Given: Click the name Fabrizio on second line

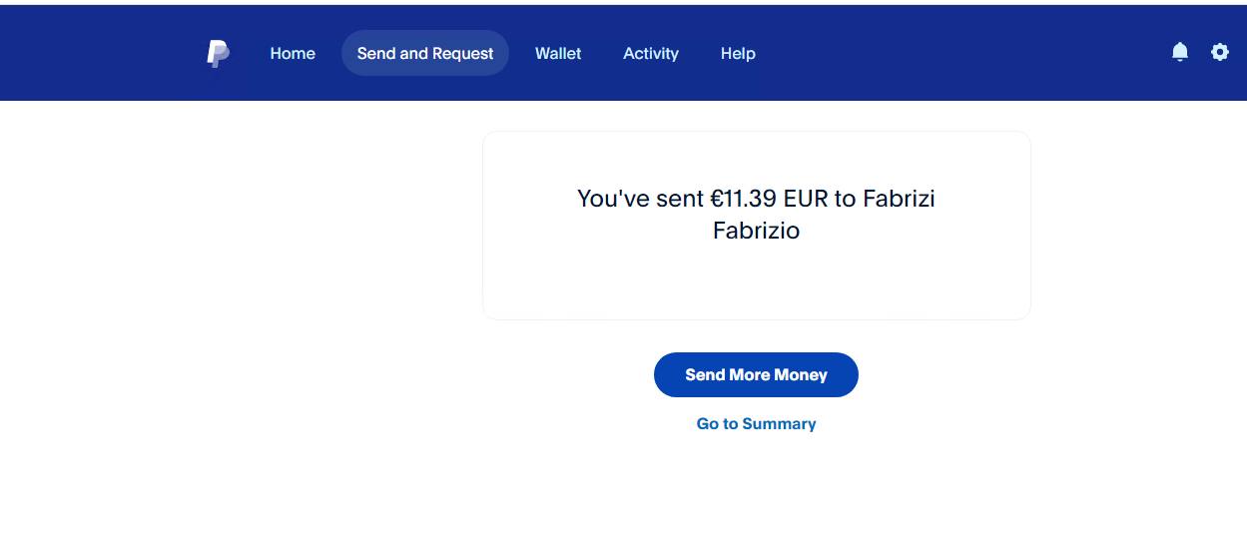Looking at the screenshot, I should tap(756, 231).
